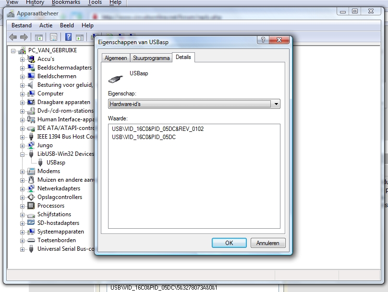Open the Actie menu
The width and height of the screenshot is (388, 292).
click(x=46, y=25)
